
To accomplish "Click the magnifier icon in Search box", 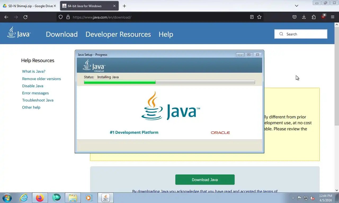I will tap(281, 34).
